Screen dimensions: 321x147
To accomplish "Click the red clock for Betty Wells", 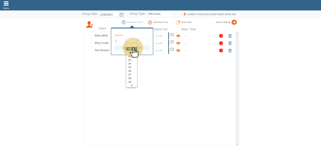I will (x=221, y=36).
